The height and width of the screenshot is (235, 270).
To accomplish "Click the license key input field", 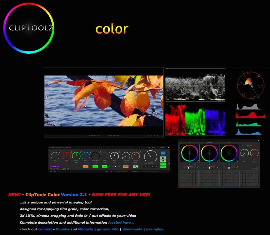I will point(120,171).
